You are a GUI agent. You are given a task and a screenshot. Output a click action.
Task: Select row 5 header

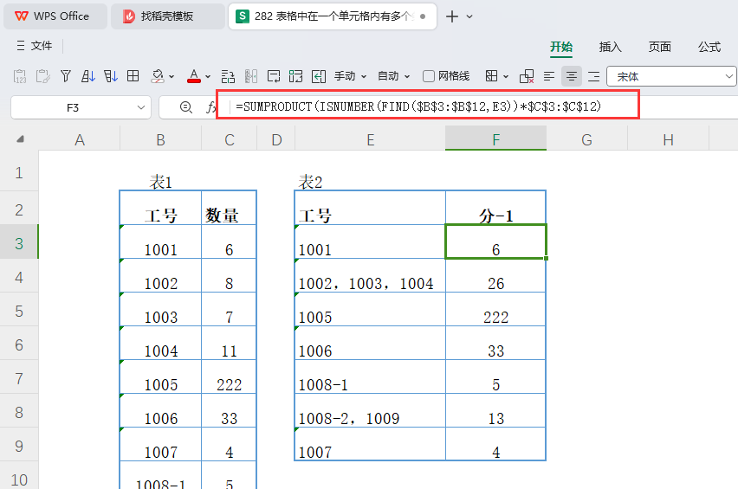coord(19,311)
